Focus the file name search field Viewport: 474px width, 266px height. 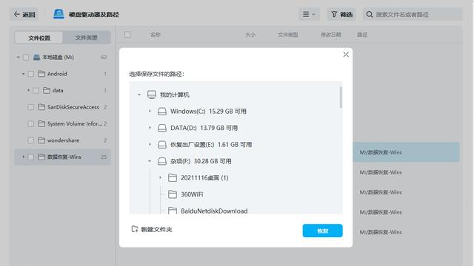click(x=413, y=15)
